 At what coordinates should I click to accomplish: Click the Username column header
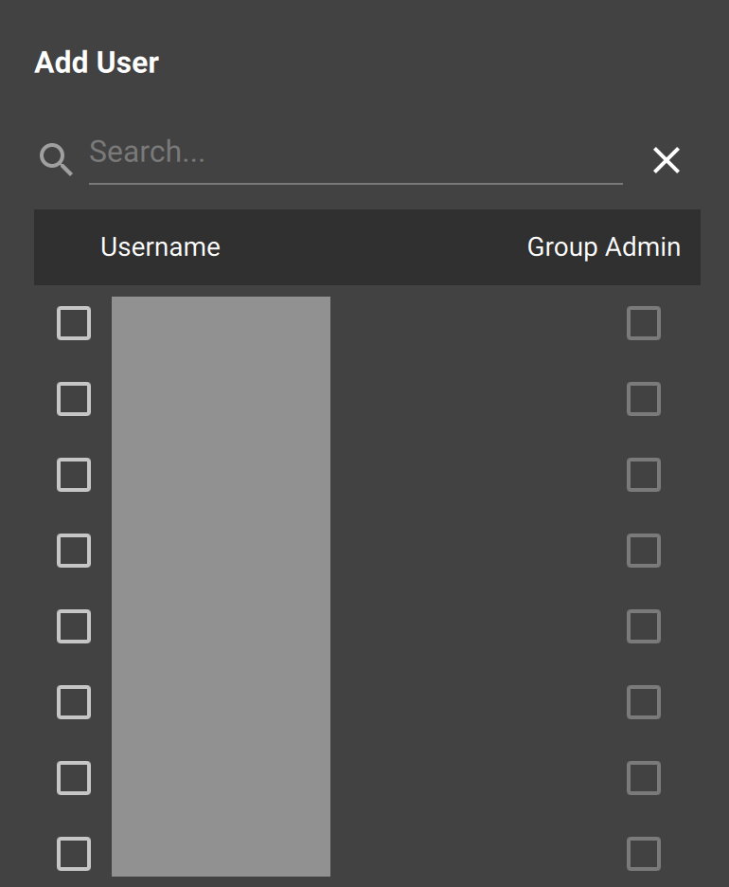160,247
